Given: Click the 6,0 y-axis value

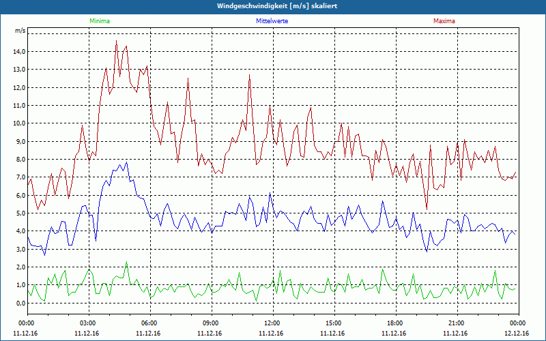Looking at the screenshot, I should (20, 195).
